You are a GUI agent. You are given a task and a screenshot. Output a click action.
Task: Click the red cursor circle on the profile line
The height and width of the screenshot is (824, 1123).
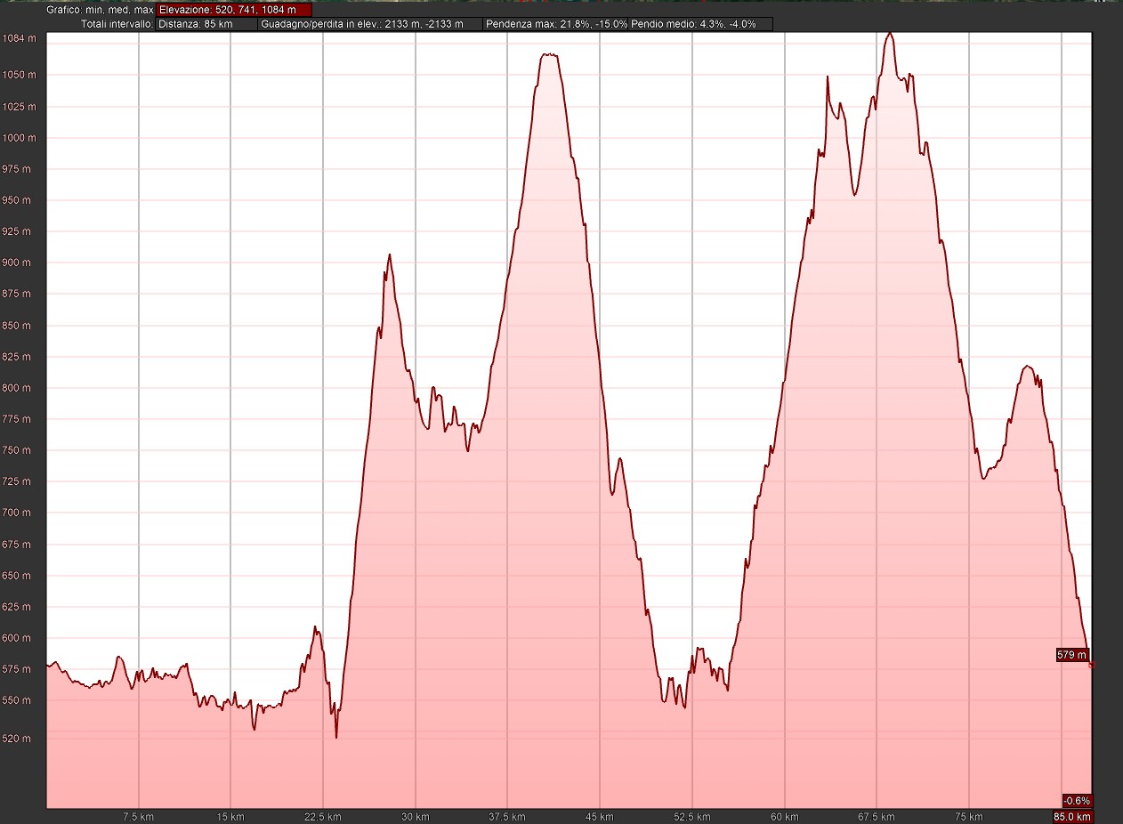pyautogui.click(x=1092, y=665)
